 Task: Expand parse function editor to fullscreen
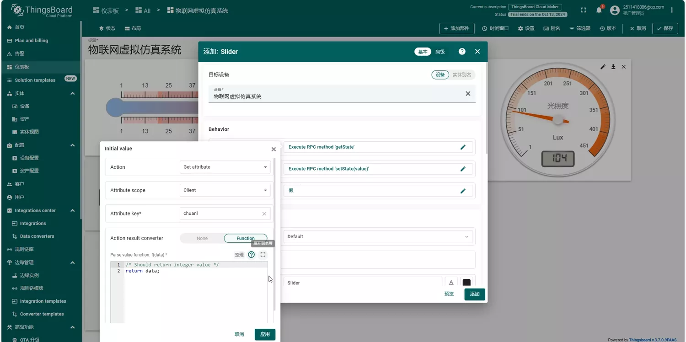(263, 255)
